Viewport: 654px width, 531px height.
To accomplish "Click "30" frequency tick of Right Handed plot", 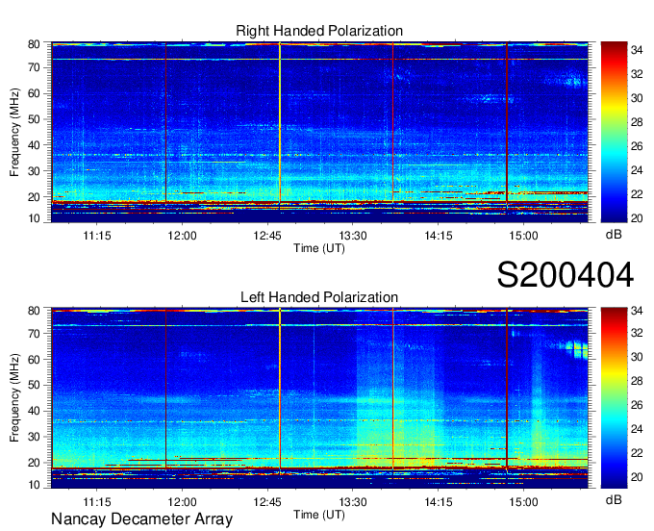I will [34, 171].
